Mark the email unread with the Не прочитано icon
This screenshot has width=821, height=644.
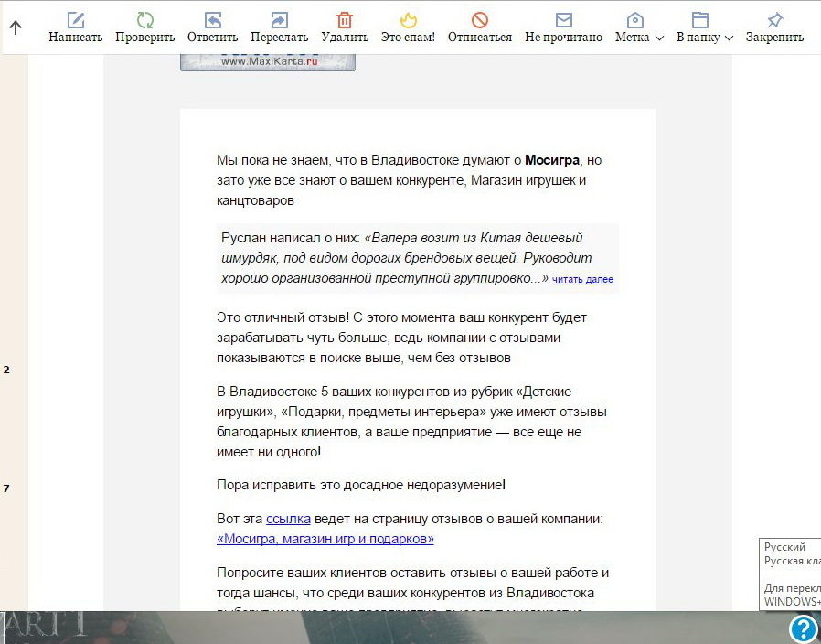pyautogui.click(x=563, y=20)
